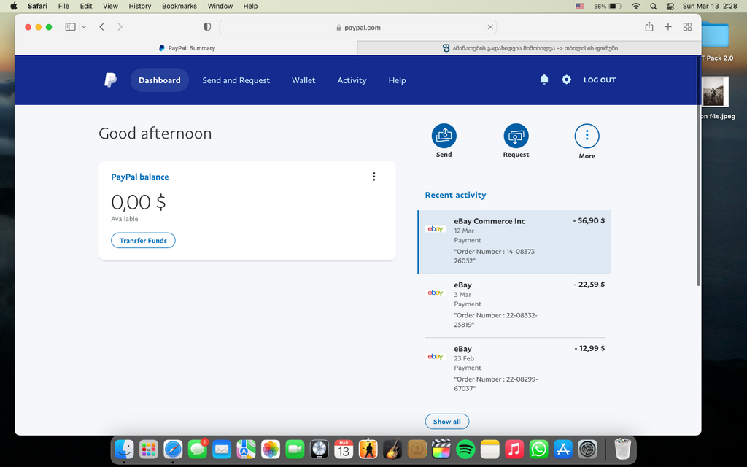
Task: Stop loading with the address bar X
Action: [x=490, y=27]
